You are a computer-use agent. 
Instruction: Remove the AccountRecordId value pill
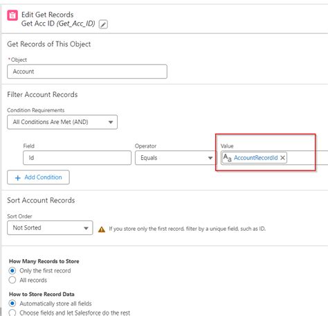point(282,158)
